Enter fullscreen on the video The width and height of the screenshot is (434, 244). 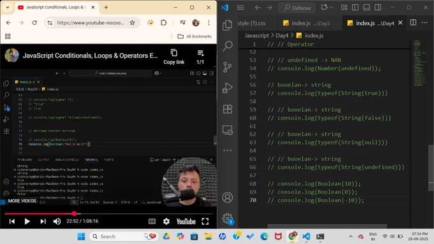pyautogui.click(x=205, y=221)
